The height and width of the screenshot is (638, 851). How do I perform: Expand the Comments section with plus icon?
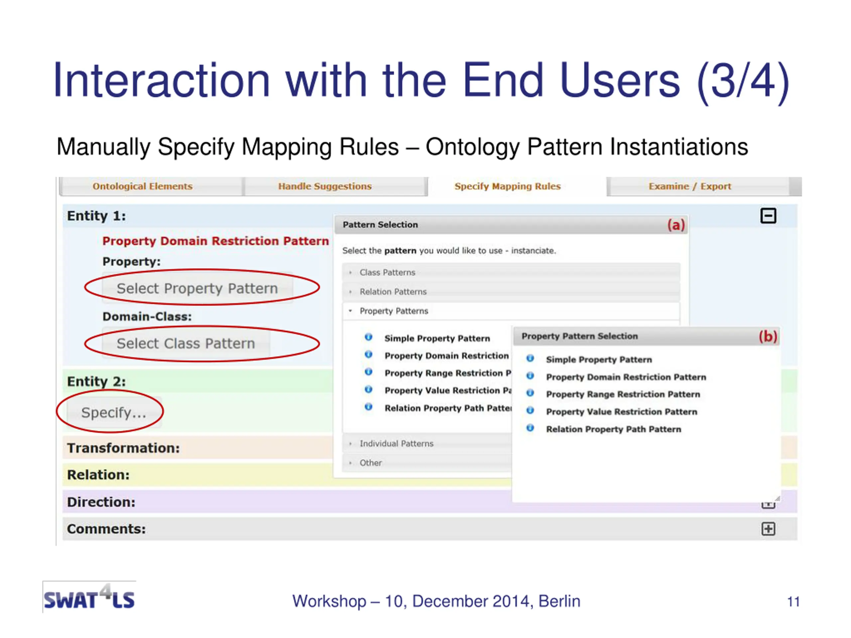point(768,529)
